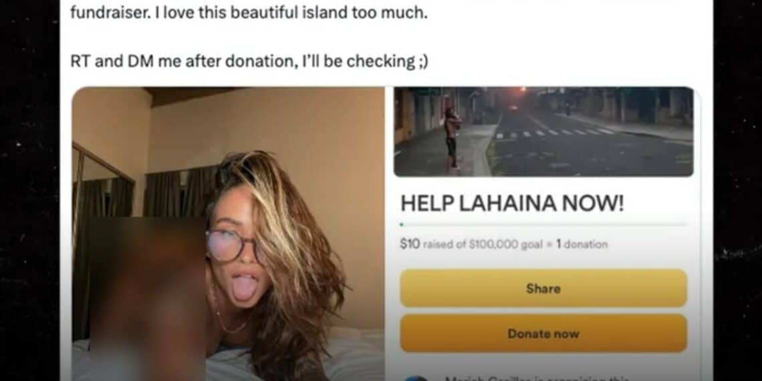Select the green dot on progress bar
This screenshot has height=381, width=762.
tap(402, 225)
